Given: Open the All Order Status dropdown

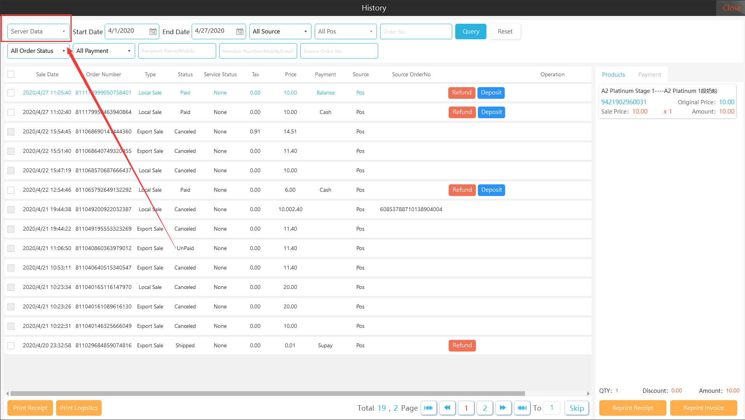Looking at the screenshot, I should [x=38, y=51].
